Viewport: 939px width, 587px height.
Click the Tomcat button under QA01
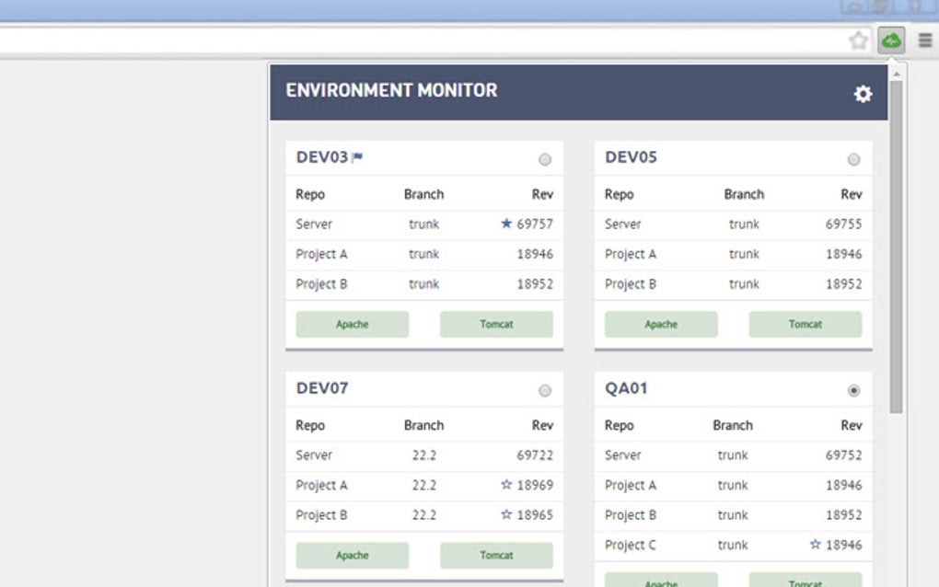(805, 582)
